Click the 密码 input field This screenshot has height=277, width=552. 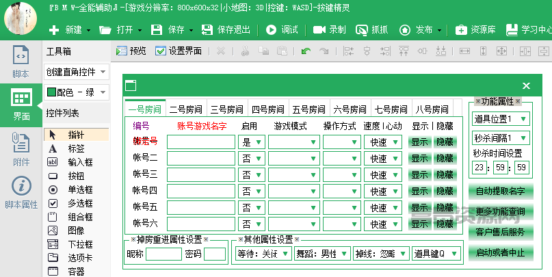[215, 254]
